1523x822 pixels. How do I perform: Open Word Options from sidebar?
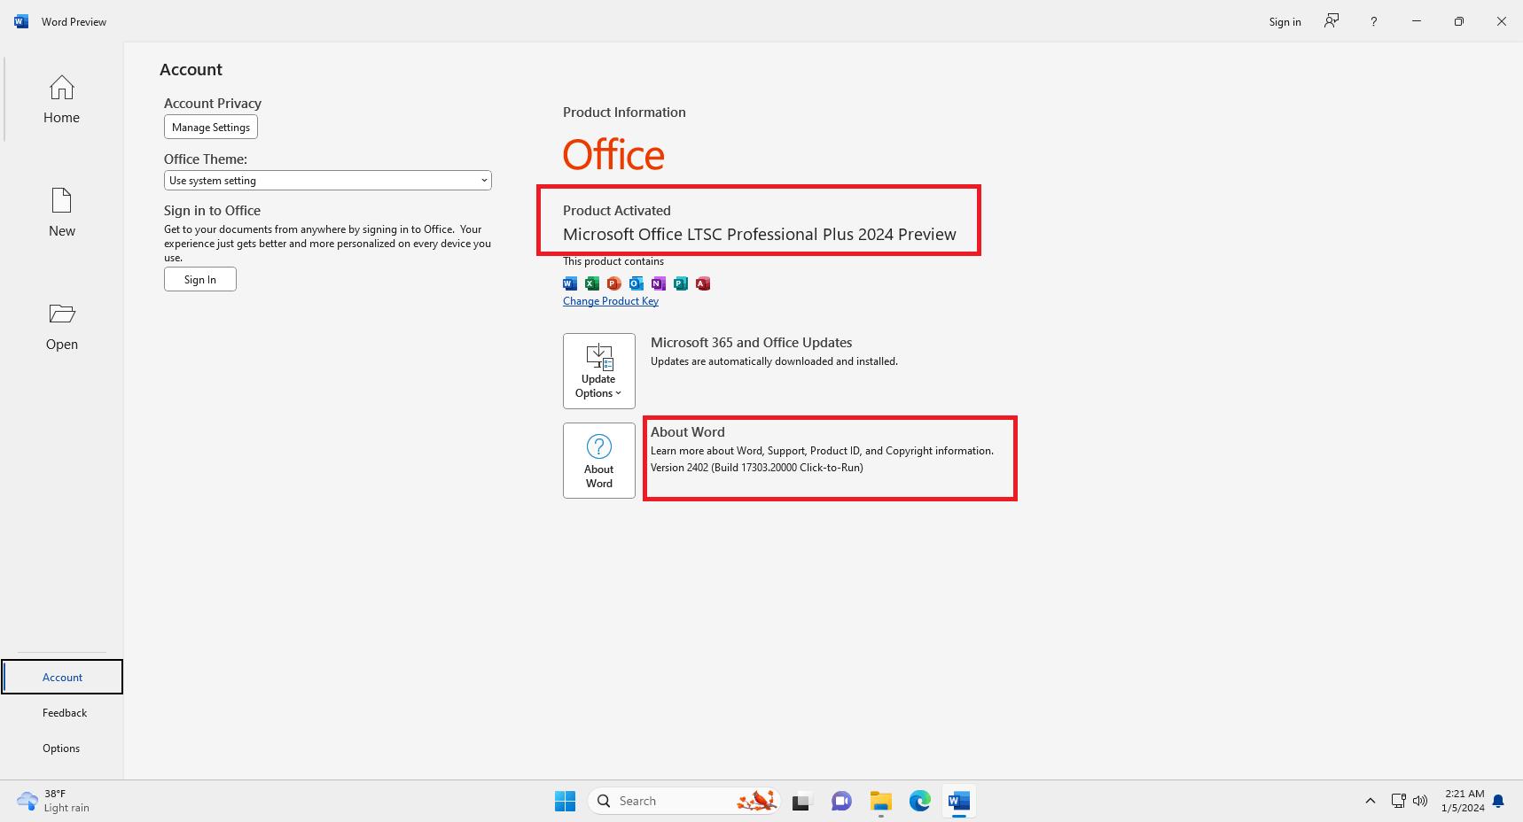[x=61, y=748]
